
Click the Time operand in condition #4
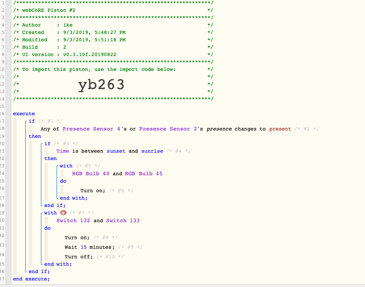click(63, 151)
